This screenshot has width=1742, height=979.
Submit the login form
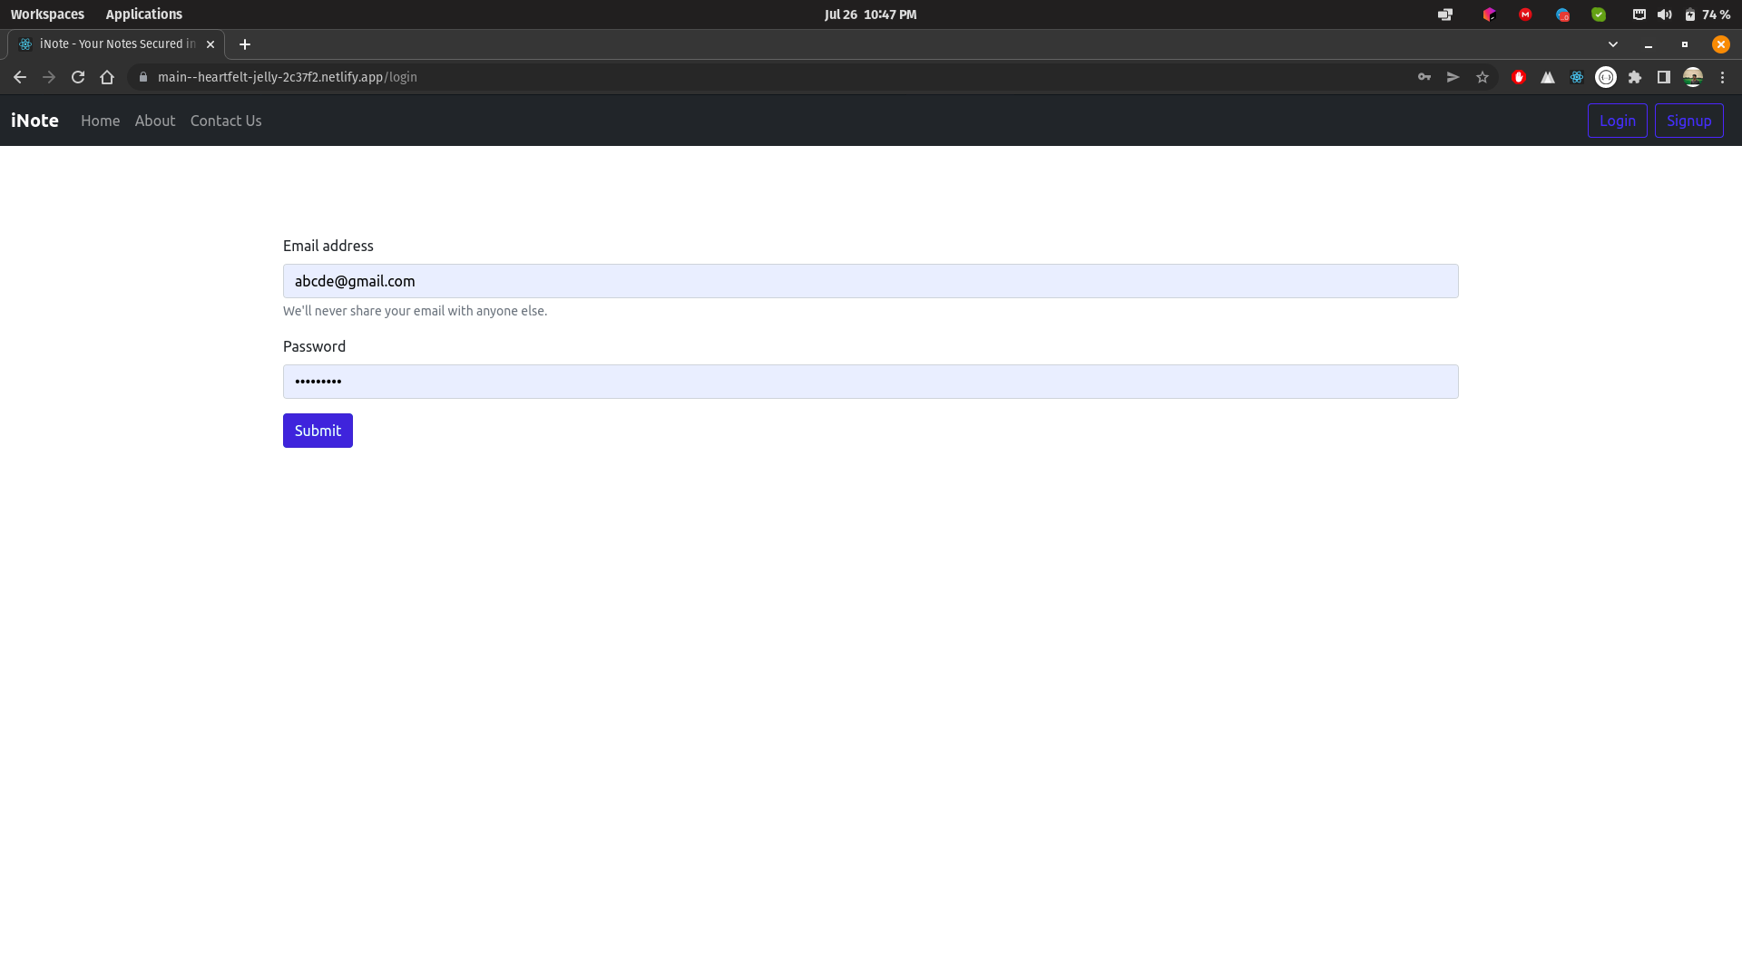tap(318, 431)
